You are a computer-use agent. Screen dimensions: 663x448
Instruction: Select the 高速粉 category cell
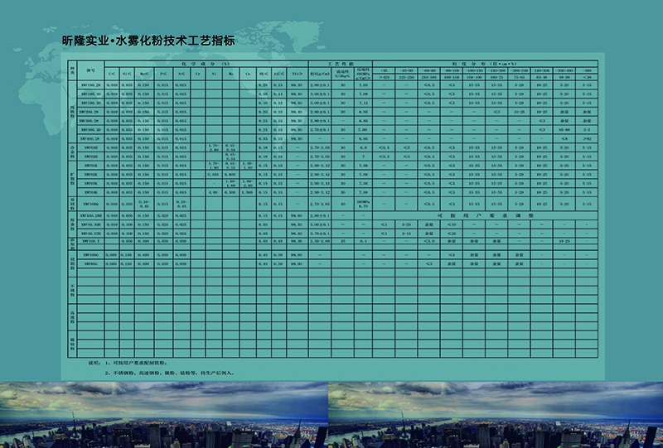pos(72,317)
